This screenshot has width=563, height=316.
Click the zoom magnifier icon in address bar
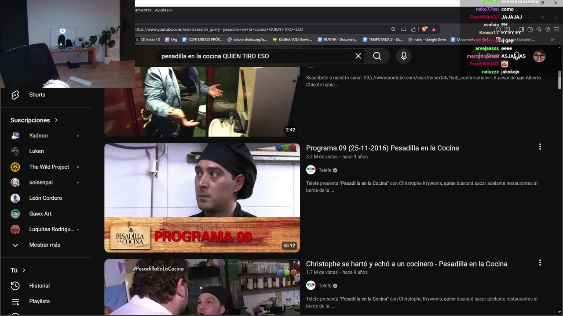pyautogui.click(x=393, y=29)
